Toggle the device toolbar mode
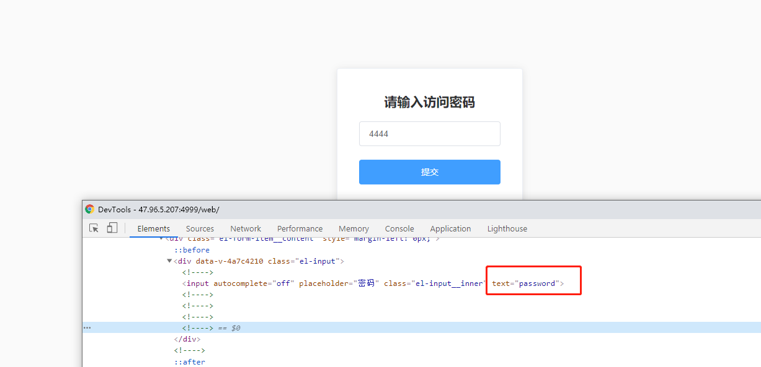This screenshot has height=367, width=761. 112,228
